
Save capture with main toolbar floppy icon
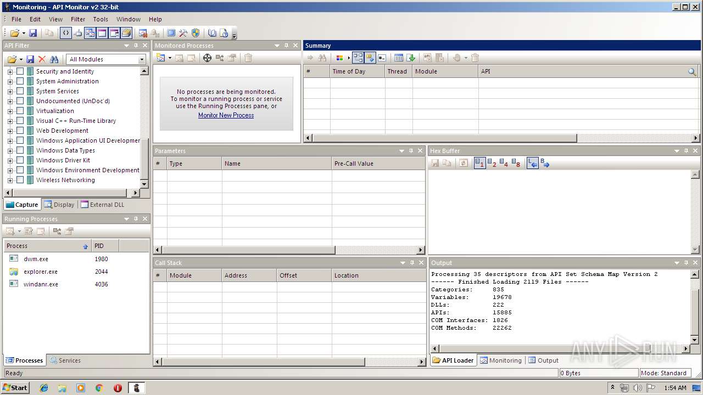(x=33, y=33)
